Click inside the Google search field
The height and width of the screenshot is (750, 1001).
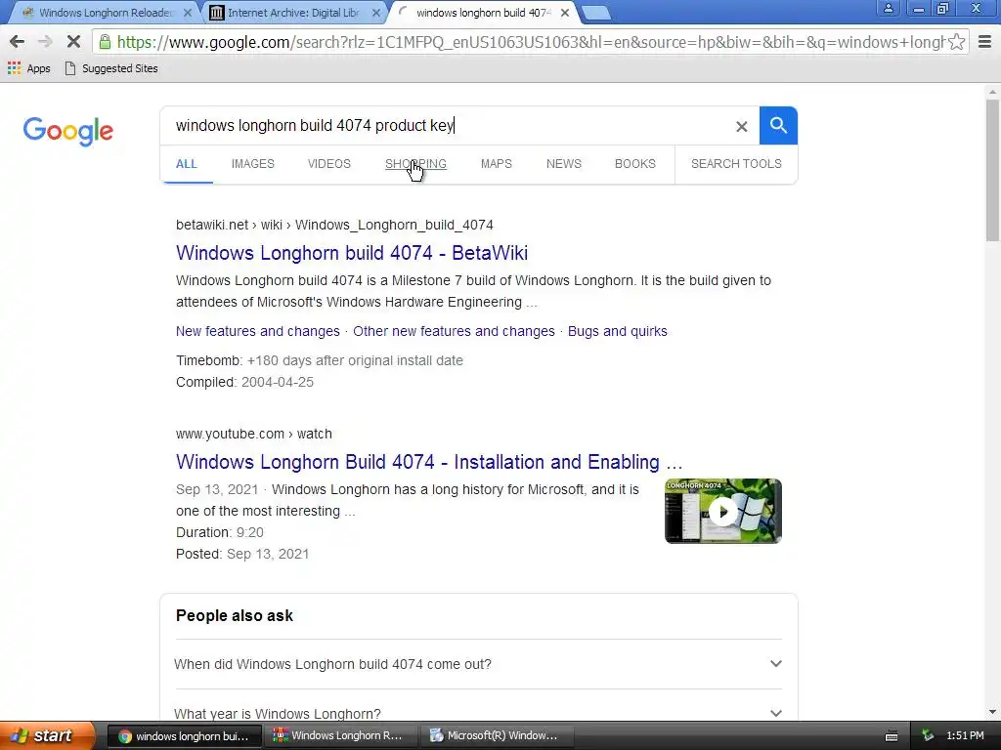447,126
